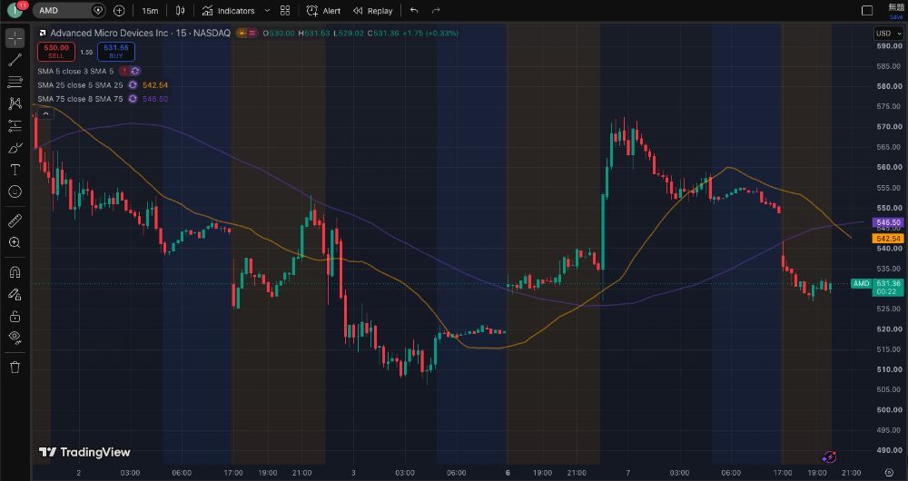908x481 pixels.
Task: Select the SMA 5 close 3 legend
Action: pyautogui.click(x=75, y=71)
